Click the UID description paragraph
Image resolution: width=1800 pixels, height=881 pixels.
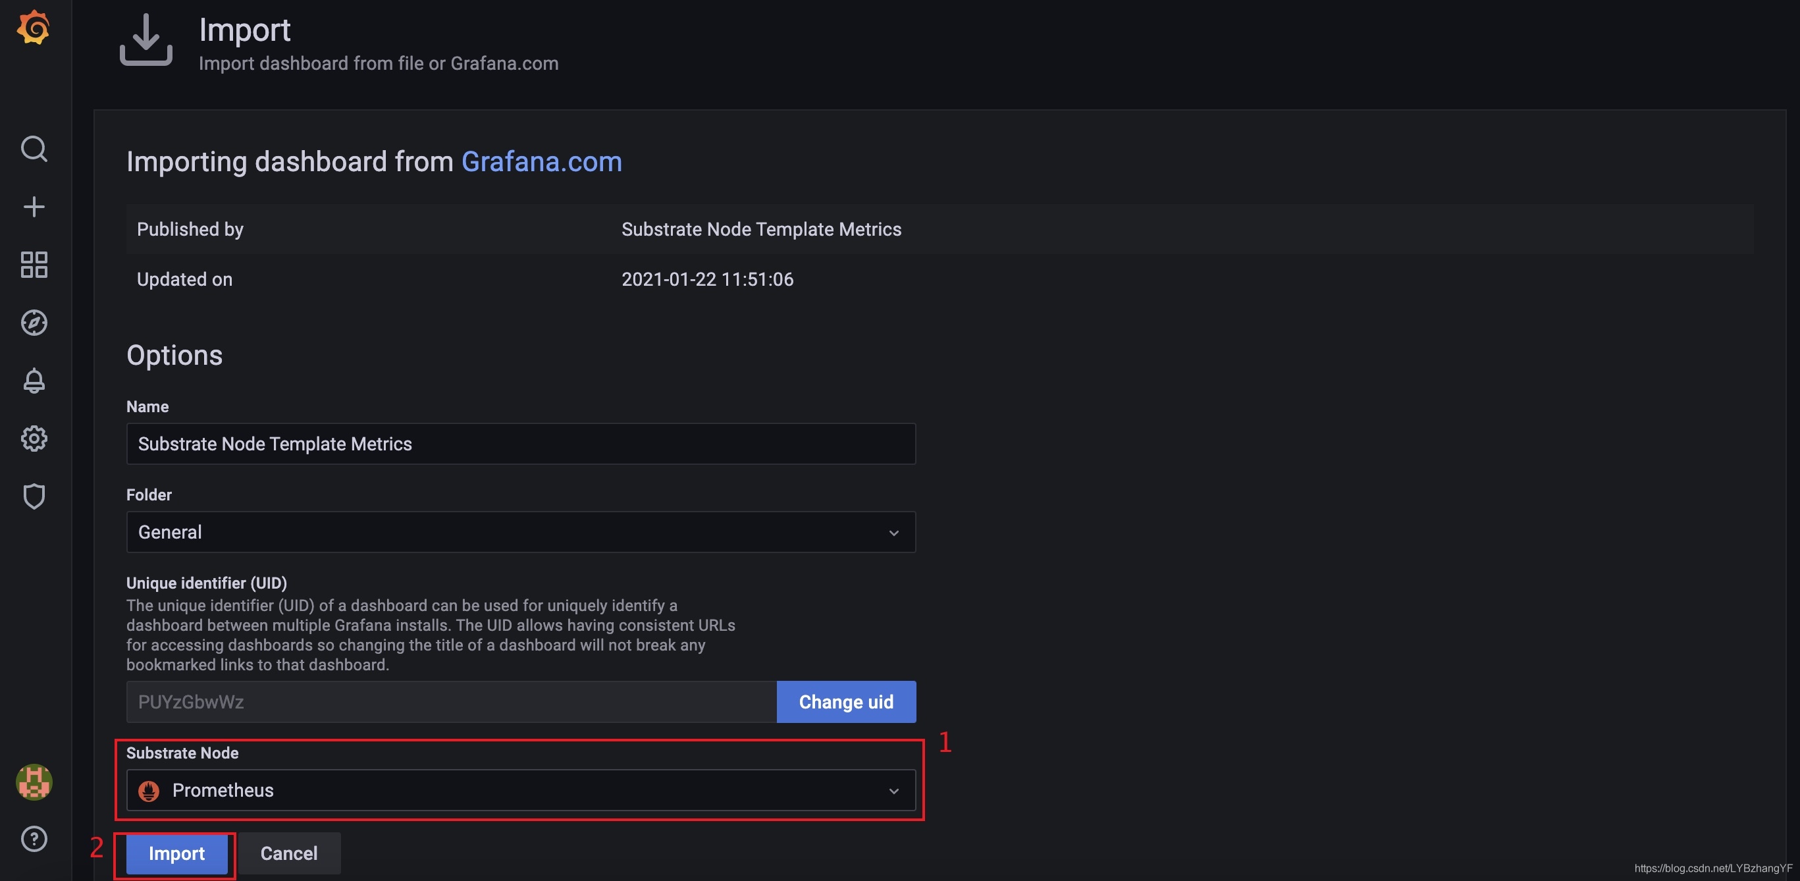pos(431,635)
